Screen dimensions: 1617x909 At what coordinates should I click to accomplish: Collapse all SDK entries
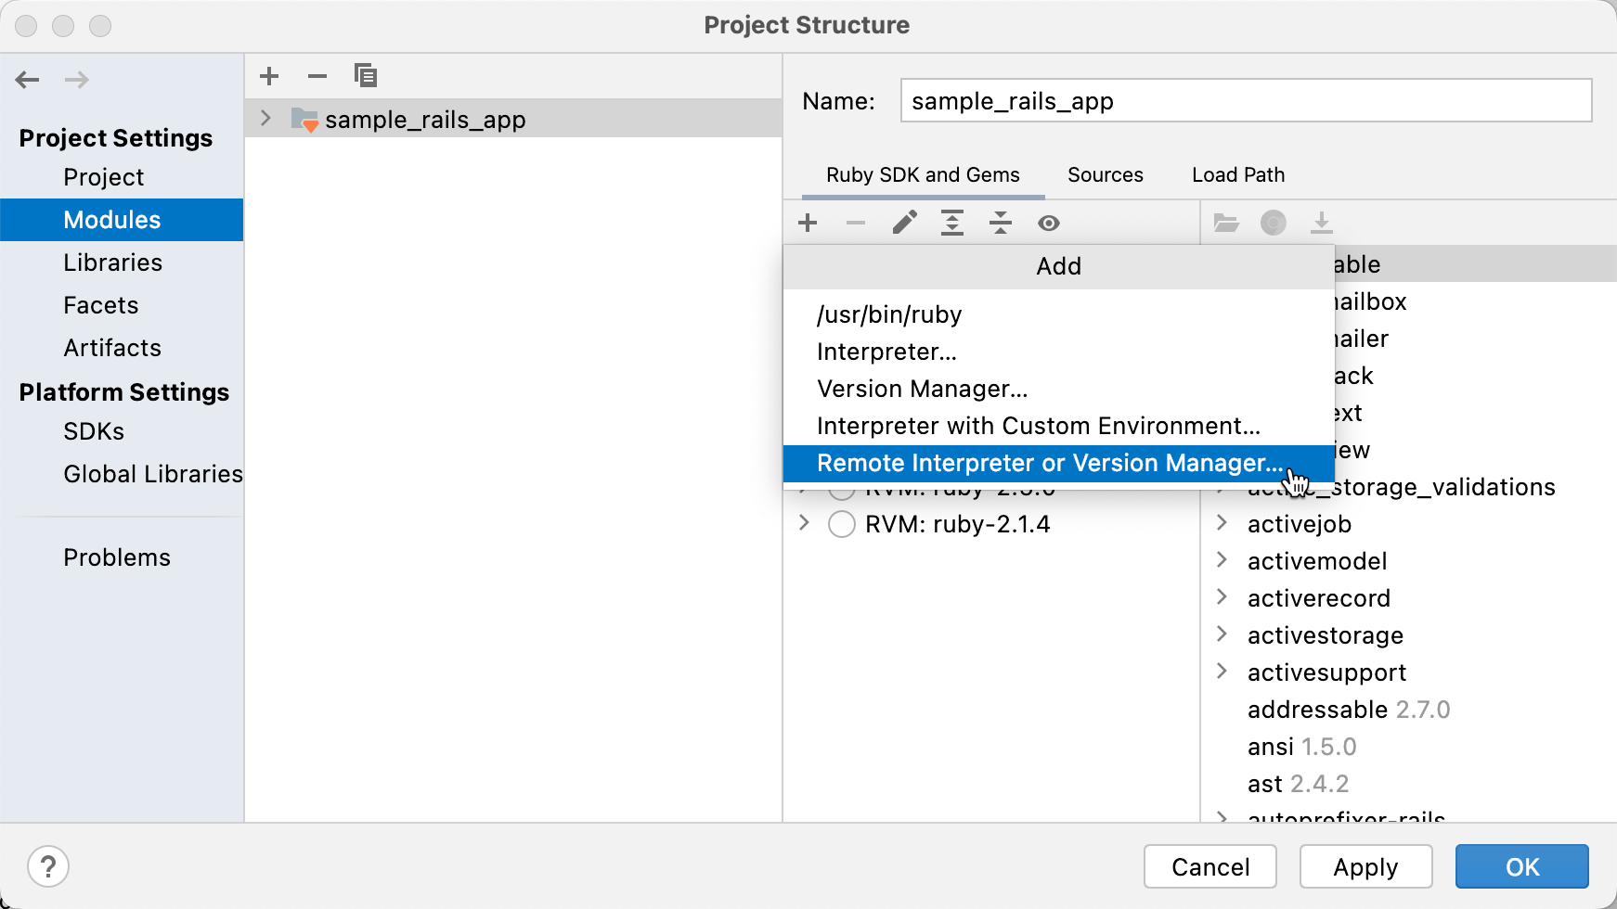[x=1001, y=223]
